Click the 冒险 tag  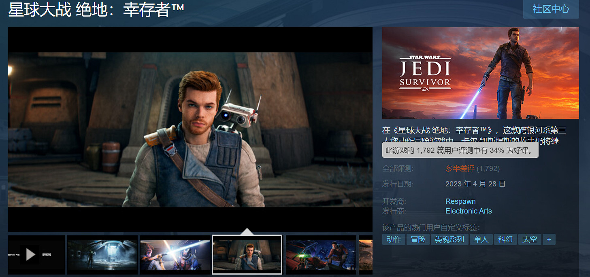418,239
